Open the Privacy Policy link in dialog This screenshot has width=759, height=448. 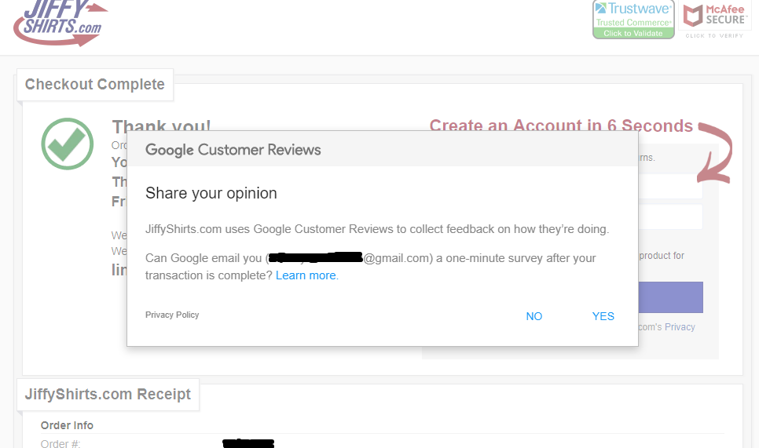pyautogui.click(x=172, y=315)
